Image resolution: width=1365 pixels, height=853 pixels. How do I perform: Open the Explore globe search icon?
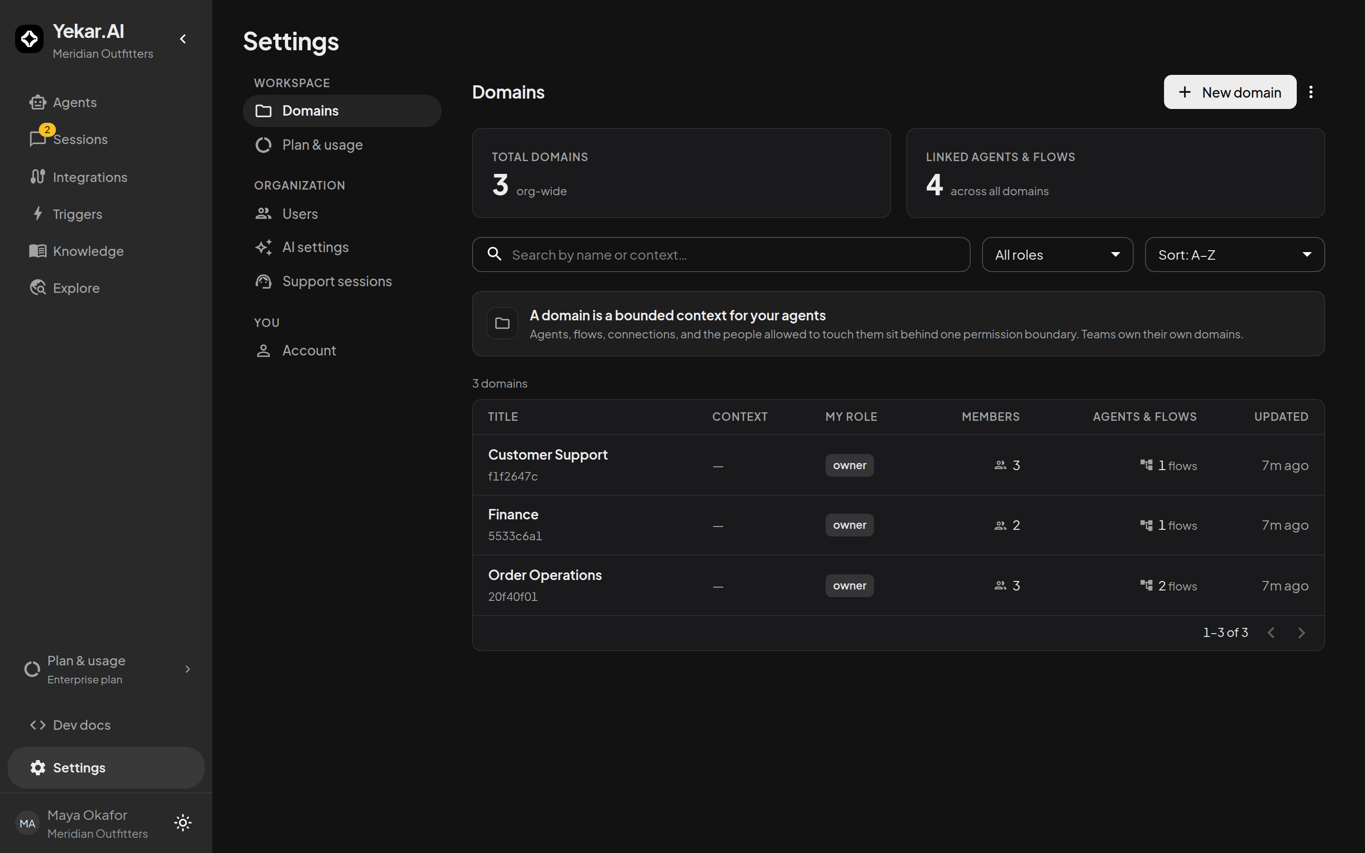click(38, 288)
